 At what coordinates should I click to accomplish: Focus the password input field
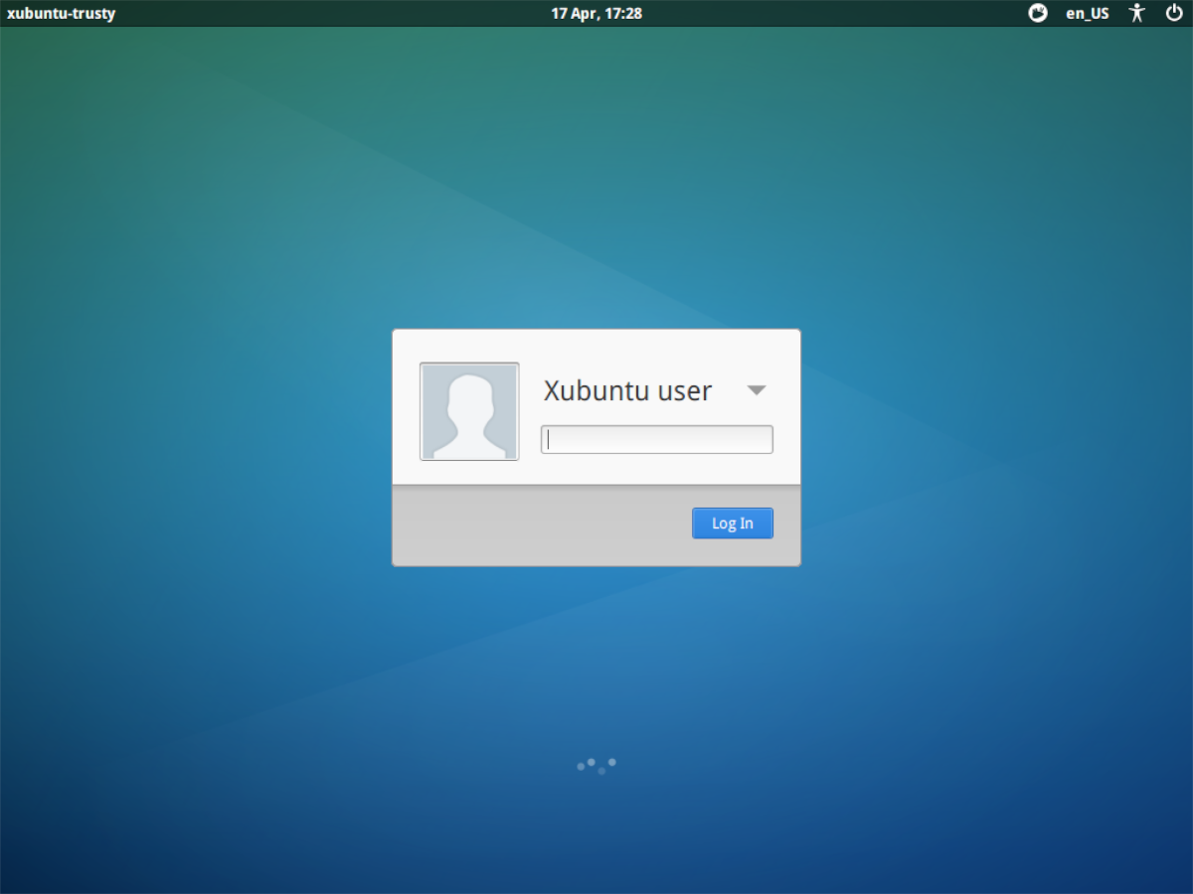pyautogui.click(x=656, y=439)
